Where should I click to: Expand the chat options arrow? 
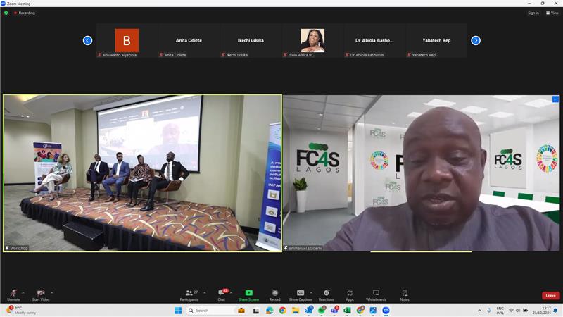(x=231, y=293)
